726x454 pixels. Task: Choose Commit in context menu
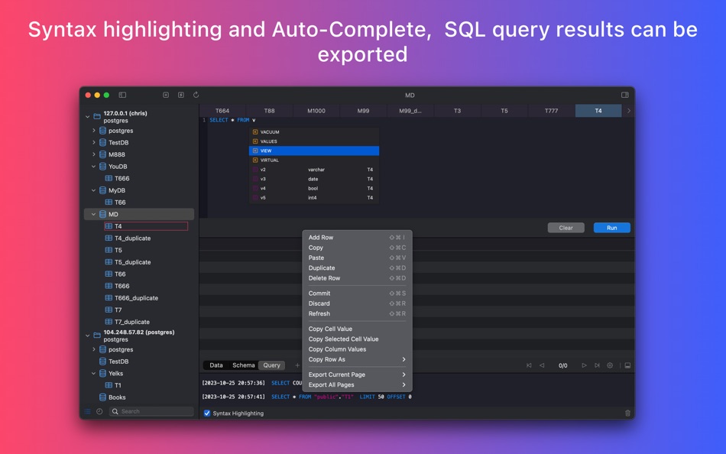(357, 293)
